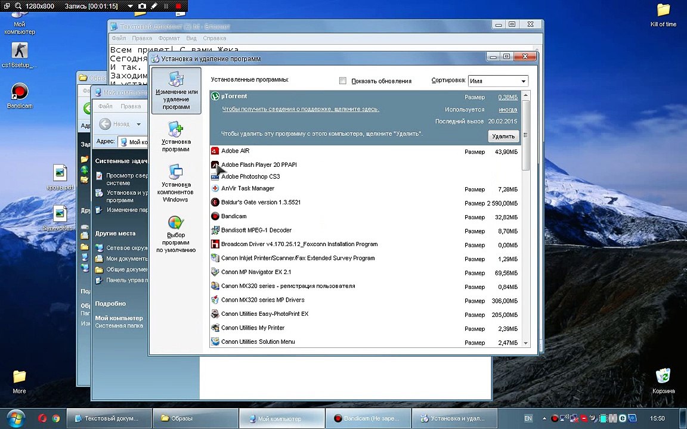
Task: Switch to Текстовый документ taskbar button
Action: (109, 418)
